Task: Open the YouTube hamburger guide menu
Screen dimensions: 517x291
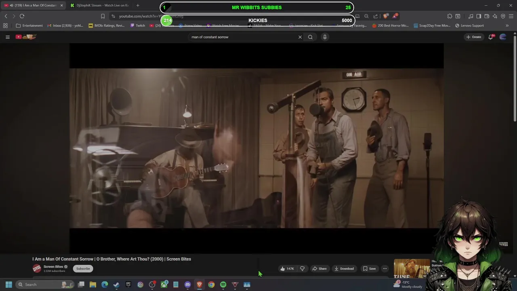Action: [7, 37]
